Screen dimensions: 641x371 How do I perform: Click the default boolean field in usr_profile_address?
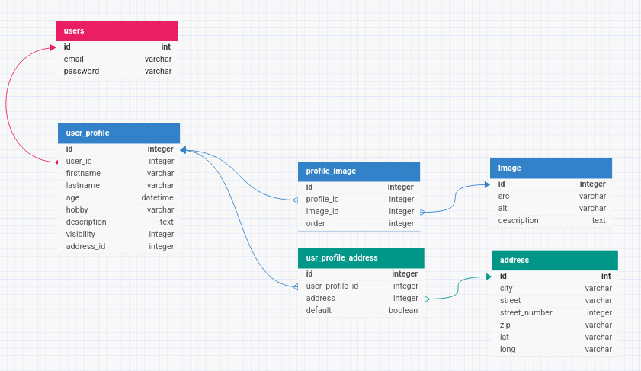coord(361,310)
